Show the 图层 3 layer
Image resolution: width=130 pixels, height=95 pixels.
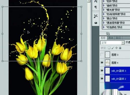click(x=102, y=55)
